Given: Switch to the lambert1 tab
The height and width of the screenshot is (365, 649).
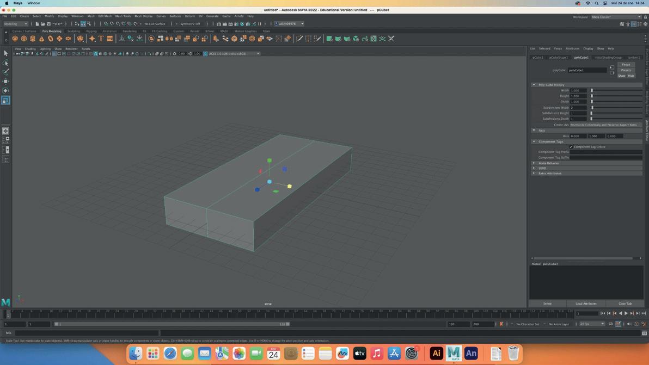Looking at the screenshot, I should click(633, 58).
